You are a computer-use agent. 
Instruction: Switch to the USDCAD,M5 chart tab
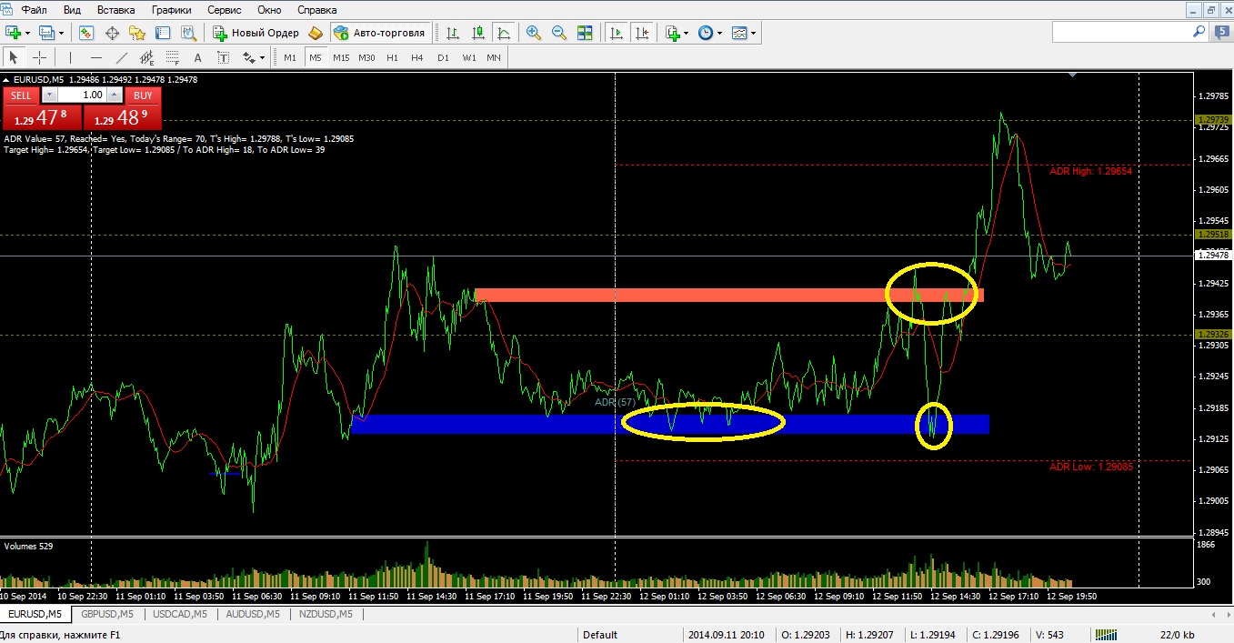pos(180,614)
